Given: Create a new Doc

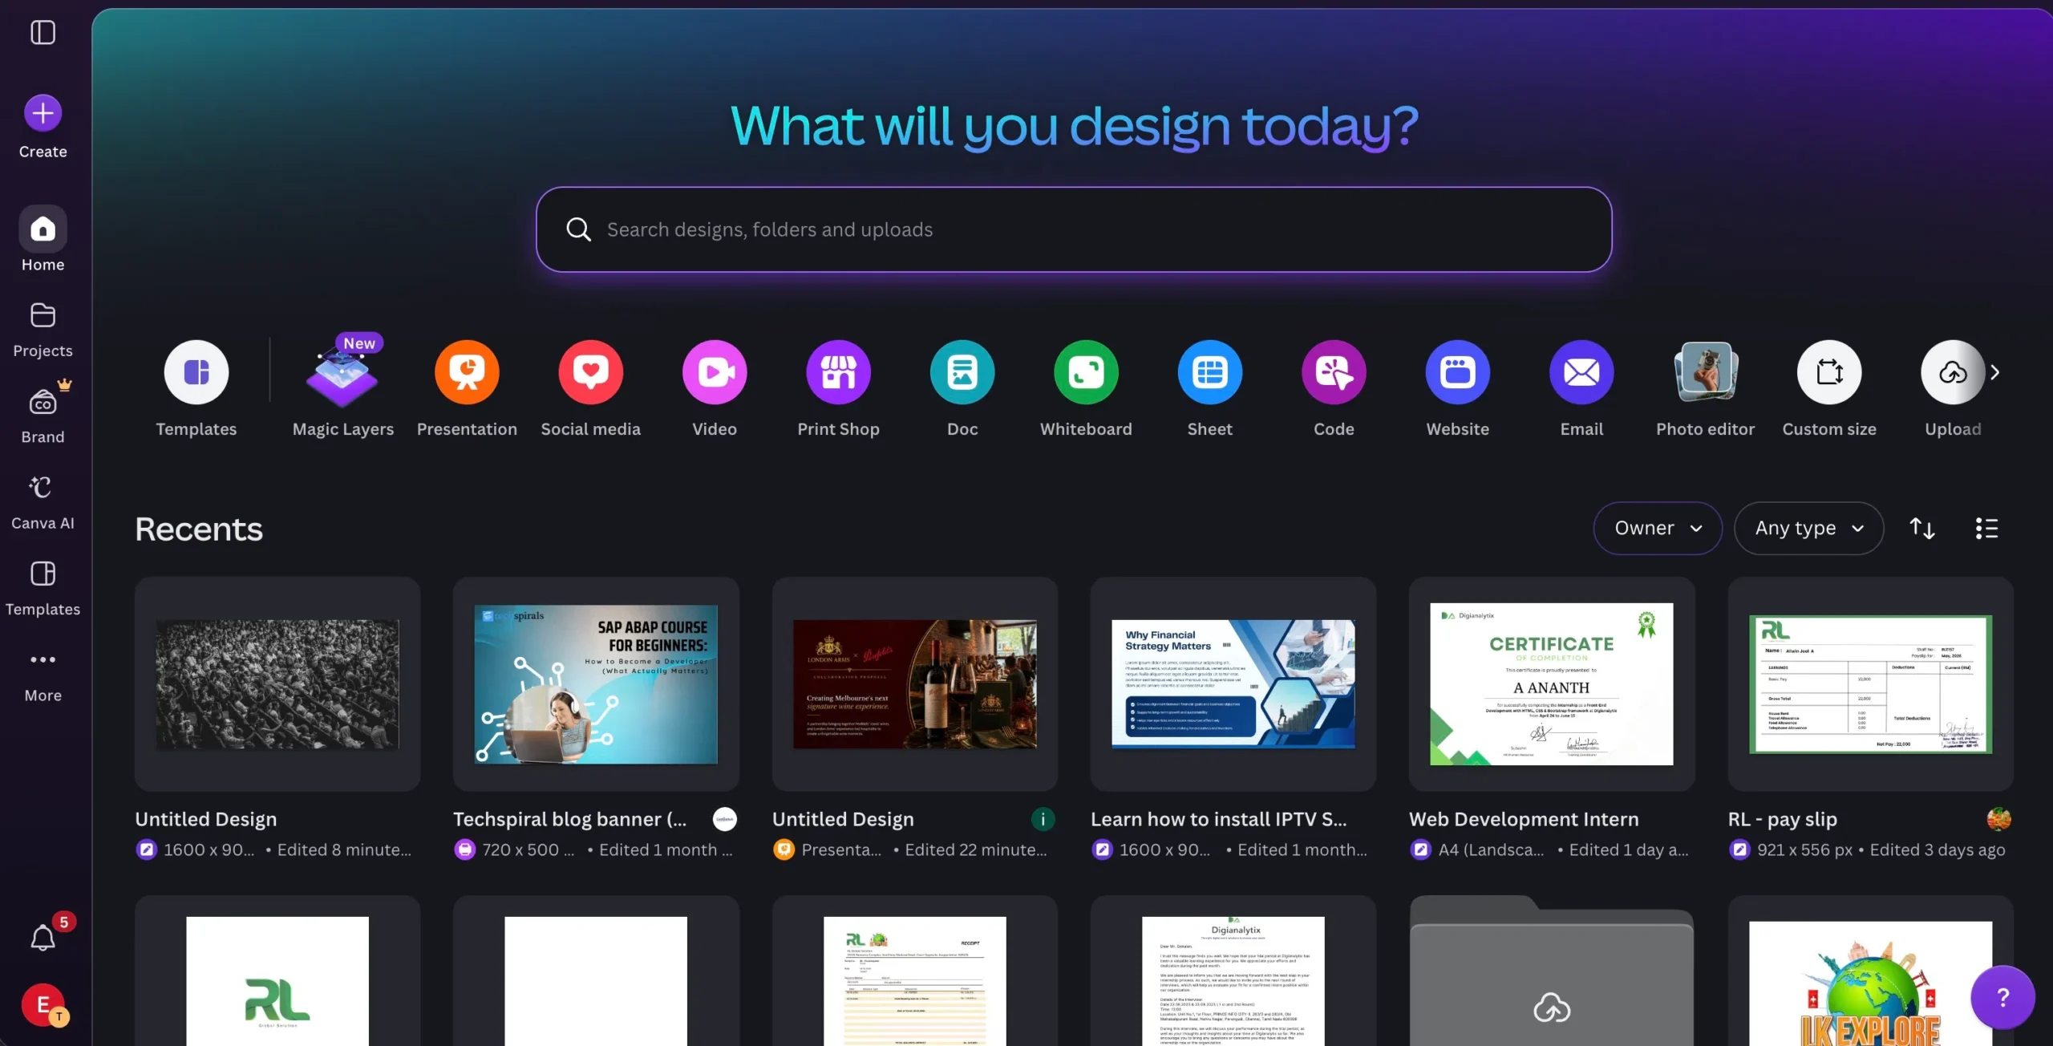Looking at the screenshot, I should click(962, 389).
